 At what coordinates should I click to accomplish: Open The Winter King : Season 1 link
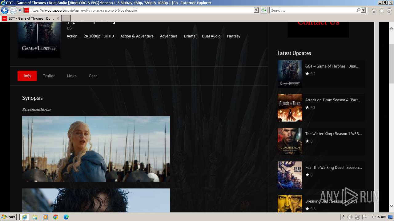[x=334, y=134]
